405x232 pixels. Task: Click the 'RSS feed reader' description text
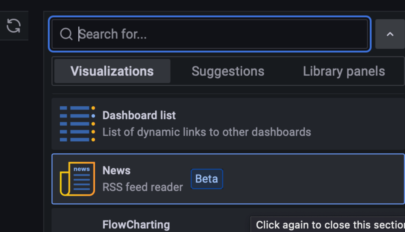click(143, 187)
